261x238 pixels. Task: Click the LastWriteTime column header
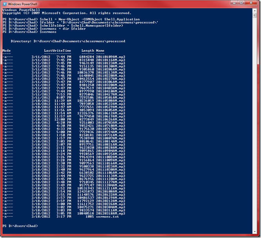pyautogui.click(x=58, y=51)
